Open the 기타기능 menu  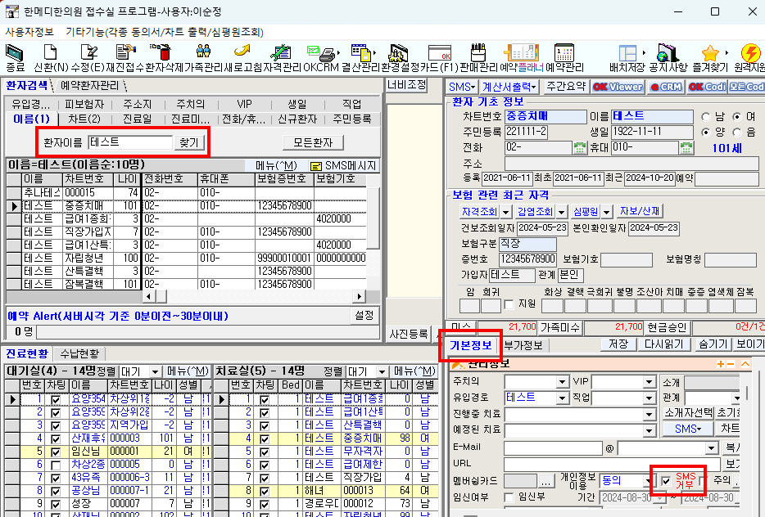coord(165,32)
